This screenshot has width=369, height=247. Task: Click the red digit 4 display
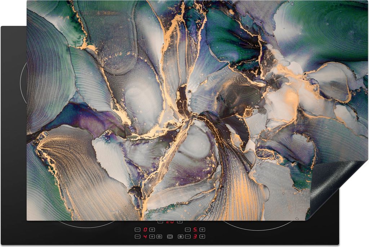pos(145,237)
